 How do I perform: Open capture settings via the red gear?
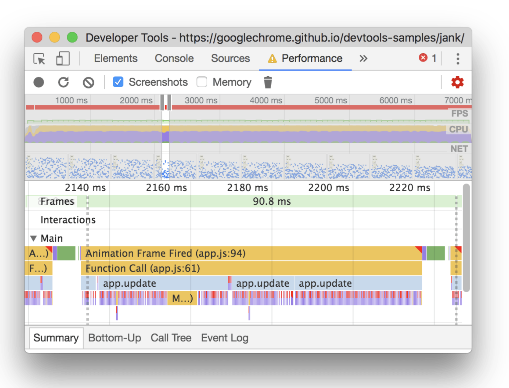coord(457,82)
